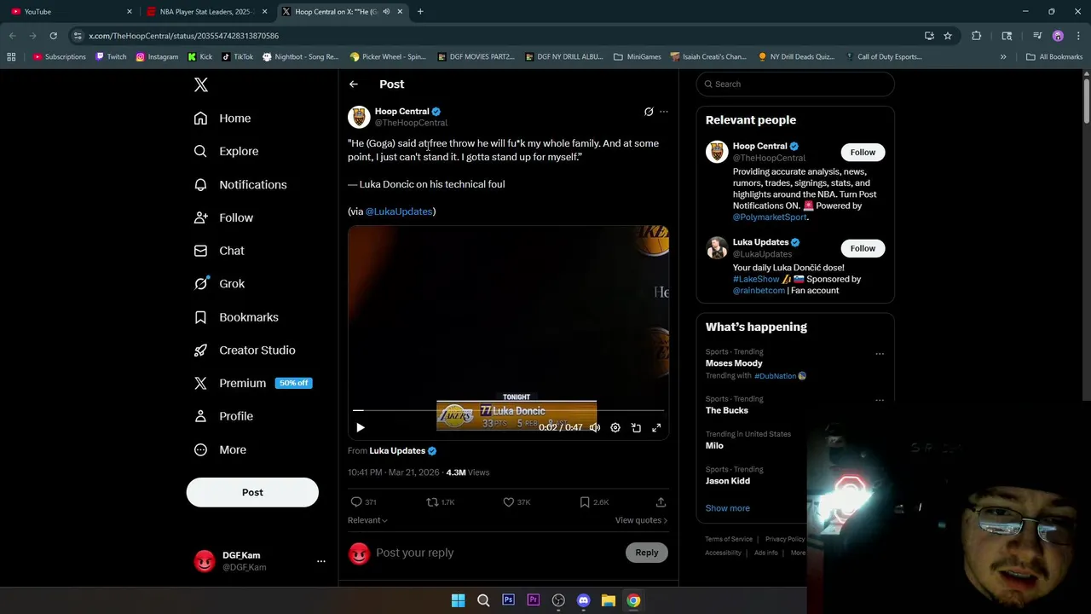Open Grok assistant
The image size is (1091, 614).
click(219, 284)
